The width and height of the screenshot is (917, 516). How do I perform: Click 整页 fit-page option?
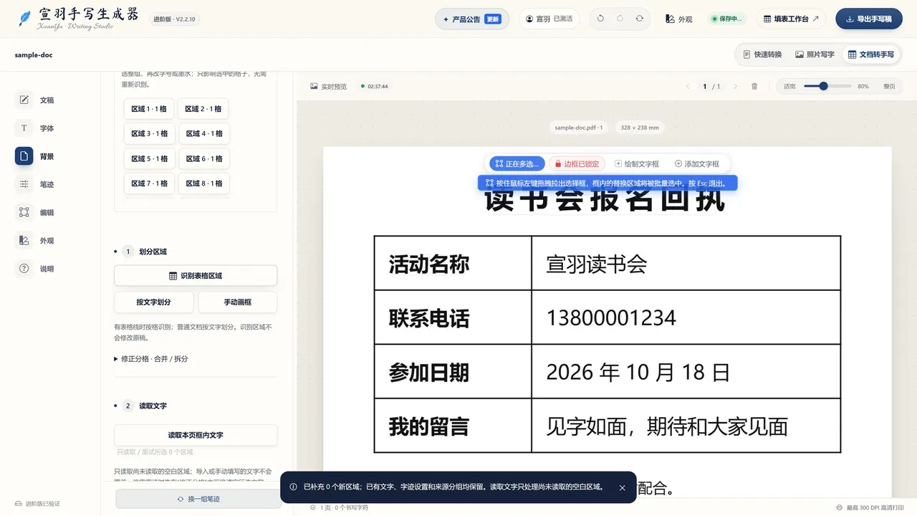(889, 86)
